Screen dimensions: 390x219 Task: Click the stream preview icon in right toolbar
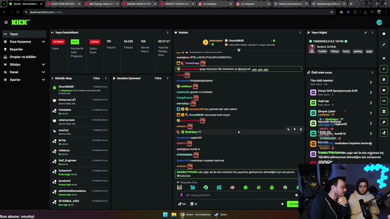pos(384,58)
